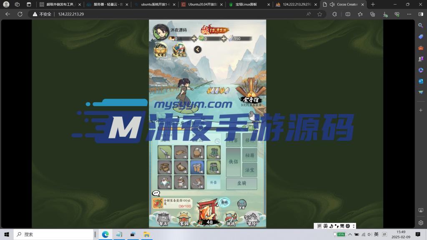This screenshot has height=240, width=427.
Task: Open the 聚宝盆 treasure bowl icon
Action: click(x=161, y=50)
